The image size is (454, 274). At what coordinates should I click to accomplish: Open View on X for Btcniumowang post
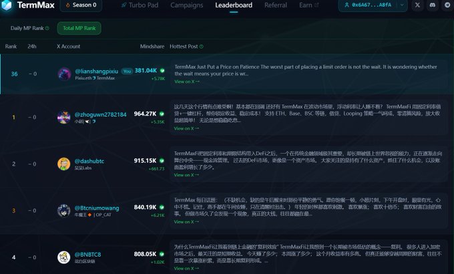[186, 222]
